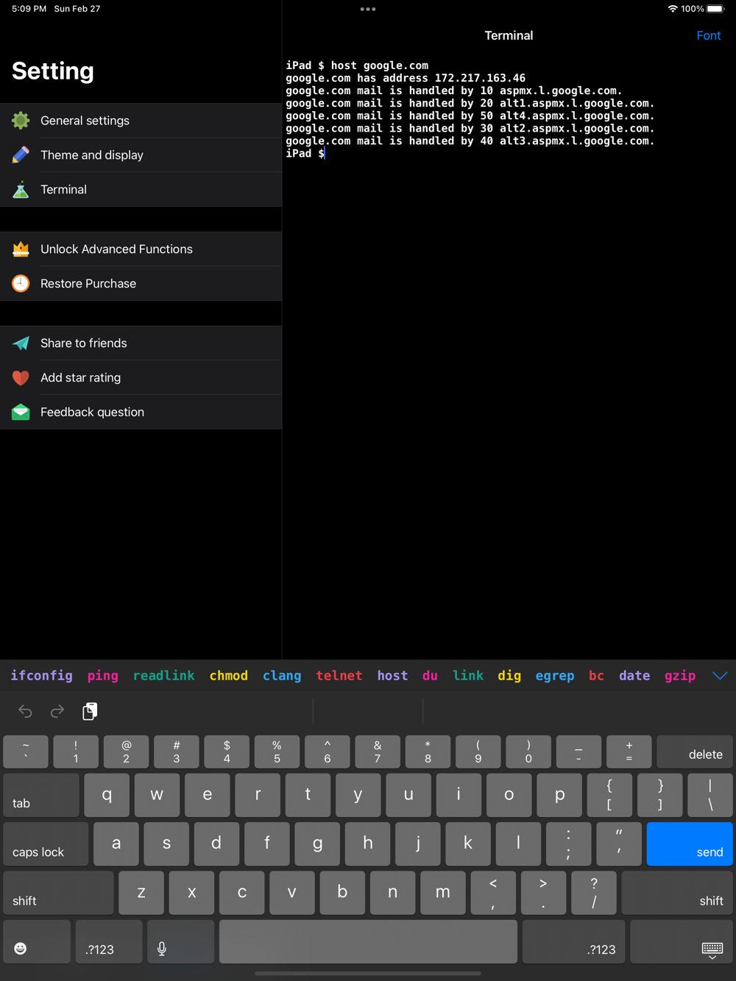Tap the question mark slash key
Viewport: 736px width, 981px height.
[x=594, y=893]
